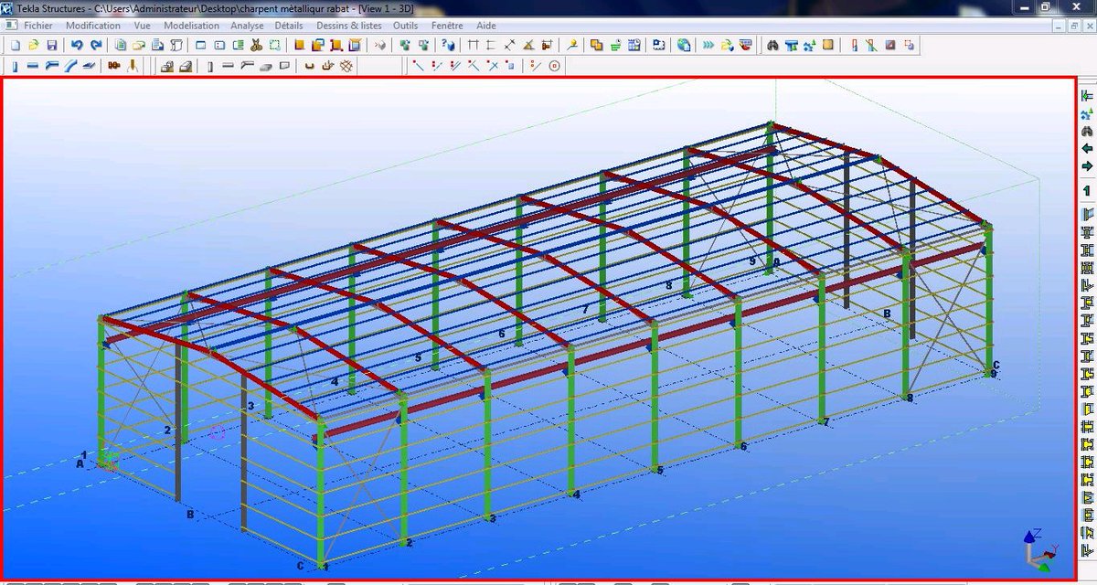Select the steel column tool

click(x=15, y=66)
